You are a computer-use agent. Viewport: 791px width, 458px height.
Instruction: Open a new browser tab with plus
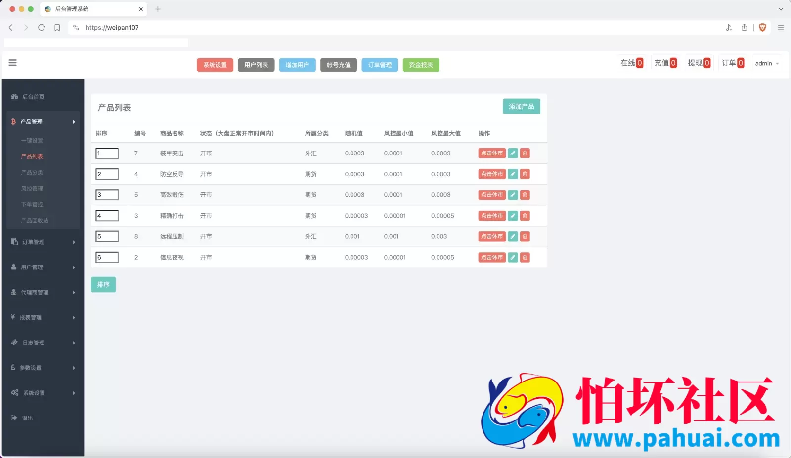point(158,9)
